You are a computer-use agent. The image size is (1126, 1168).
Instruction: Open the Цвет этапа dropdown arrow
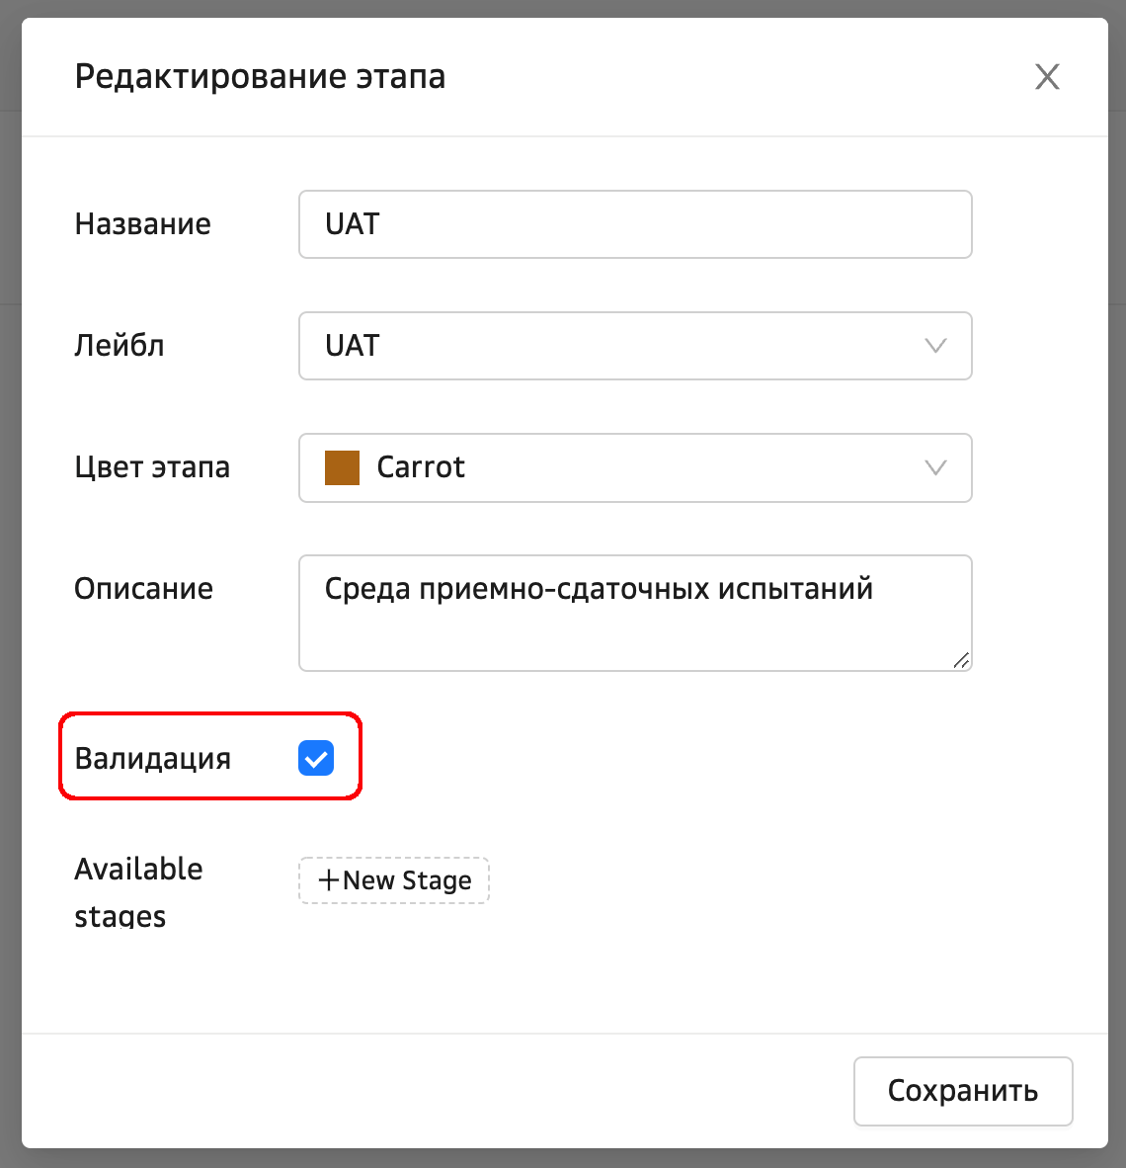pos(934,467)
